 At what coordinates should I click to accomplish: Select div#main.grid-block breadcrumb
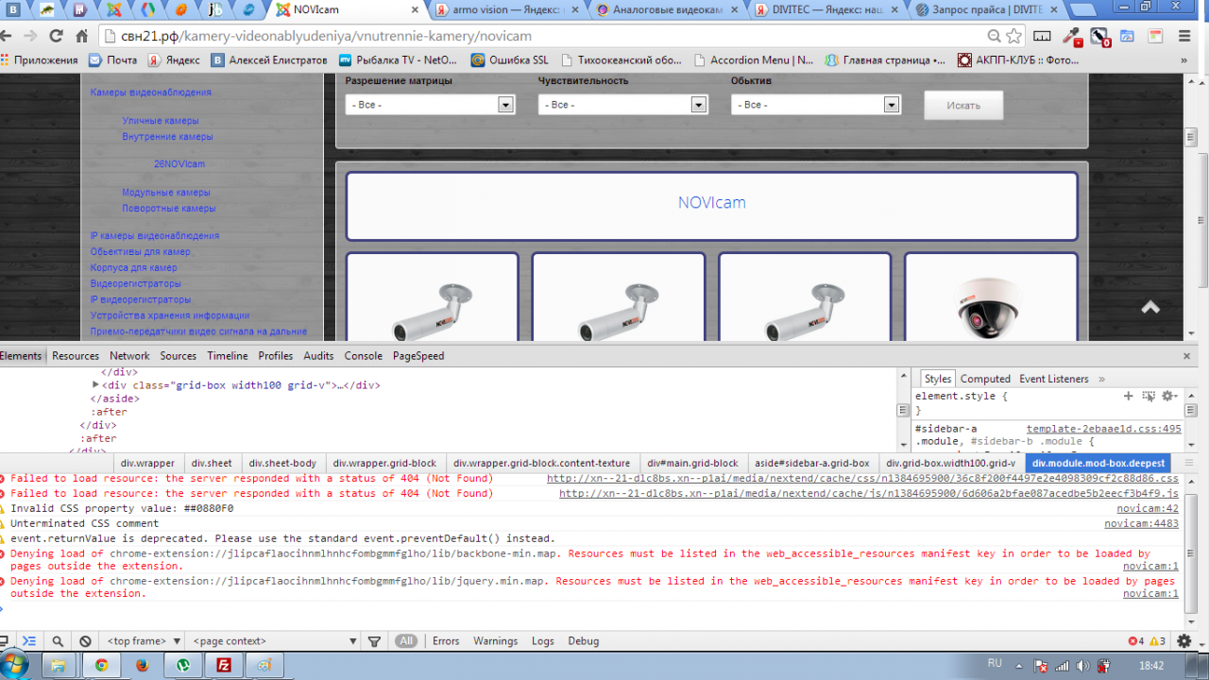[x=692, y=463]
